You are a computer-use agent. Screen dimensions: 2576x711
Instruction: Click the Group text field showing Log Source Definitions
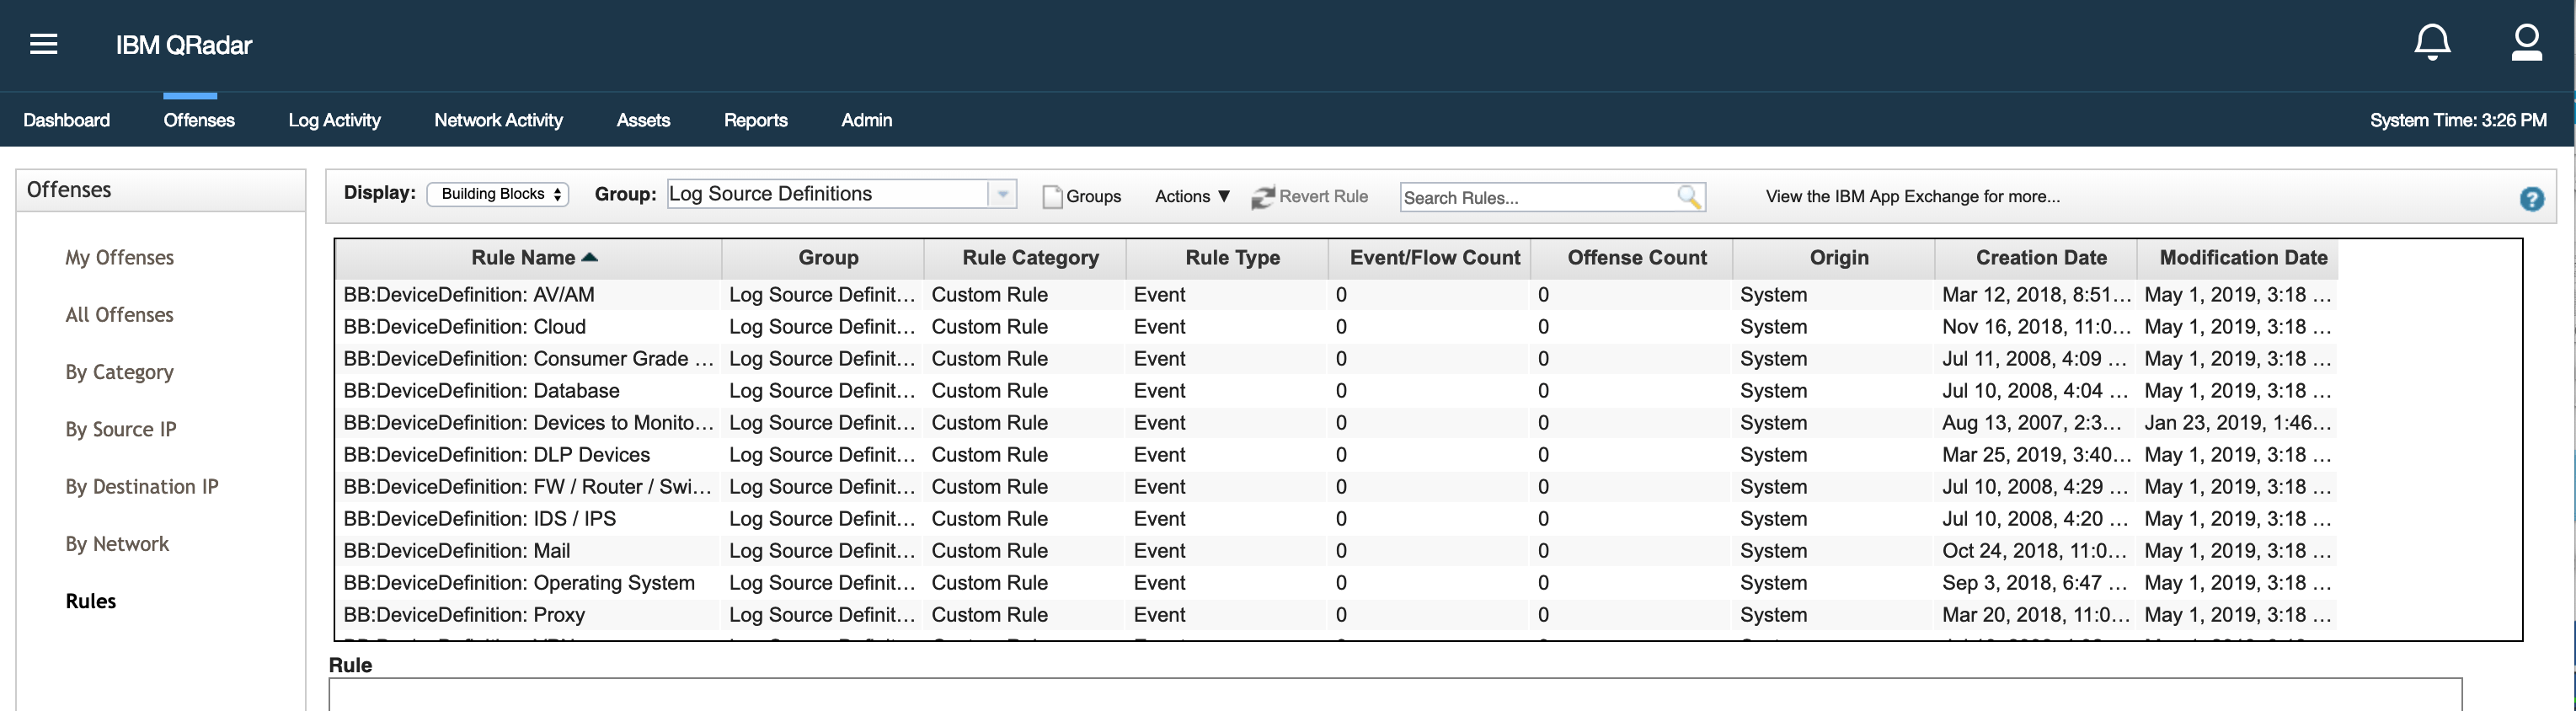click(828, 194)
